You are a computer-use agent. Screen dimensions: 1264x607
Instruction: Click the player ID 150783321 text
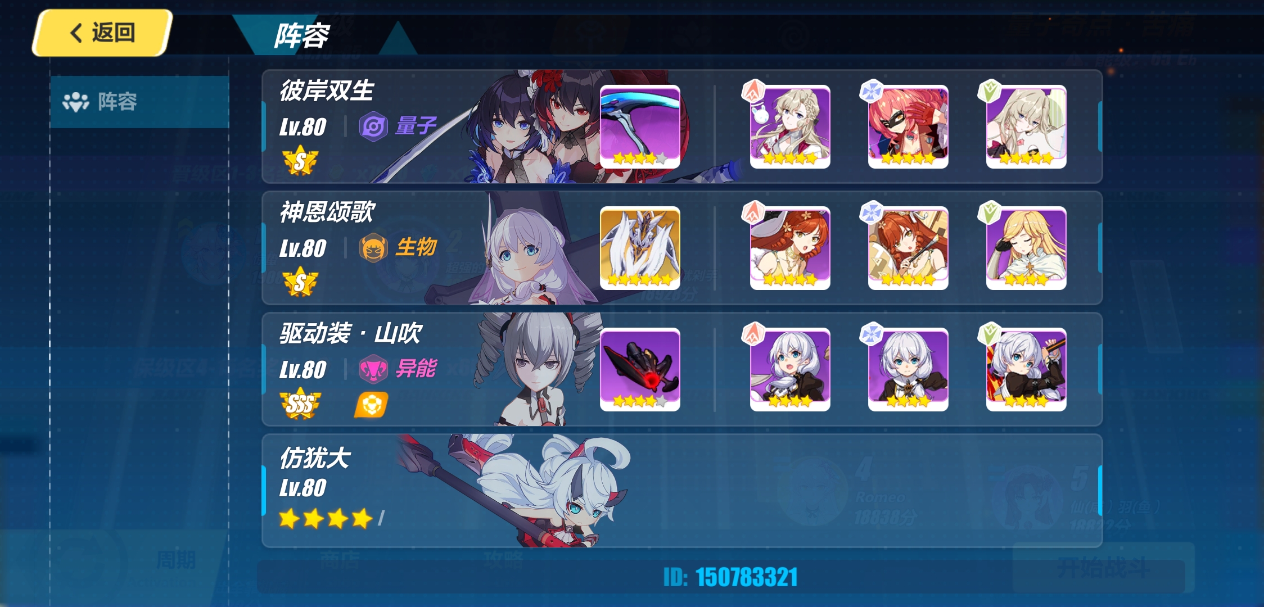coord(730,577)
